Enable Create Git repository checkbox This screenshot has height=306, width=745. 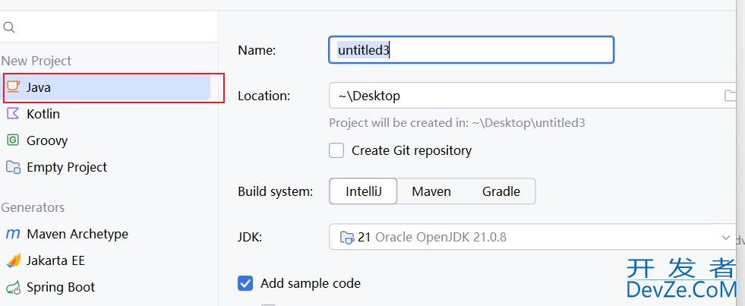(336, 150)
